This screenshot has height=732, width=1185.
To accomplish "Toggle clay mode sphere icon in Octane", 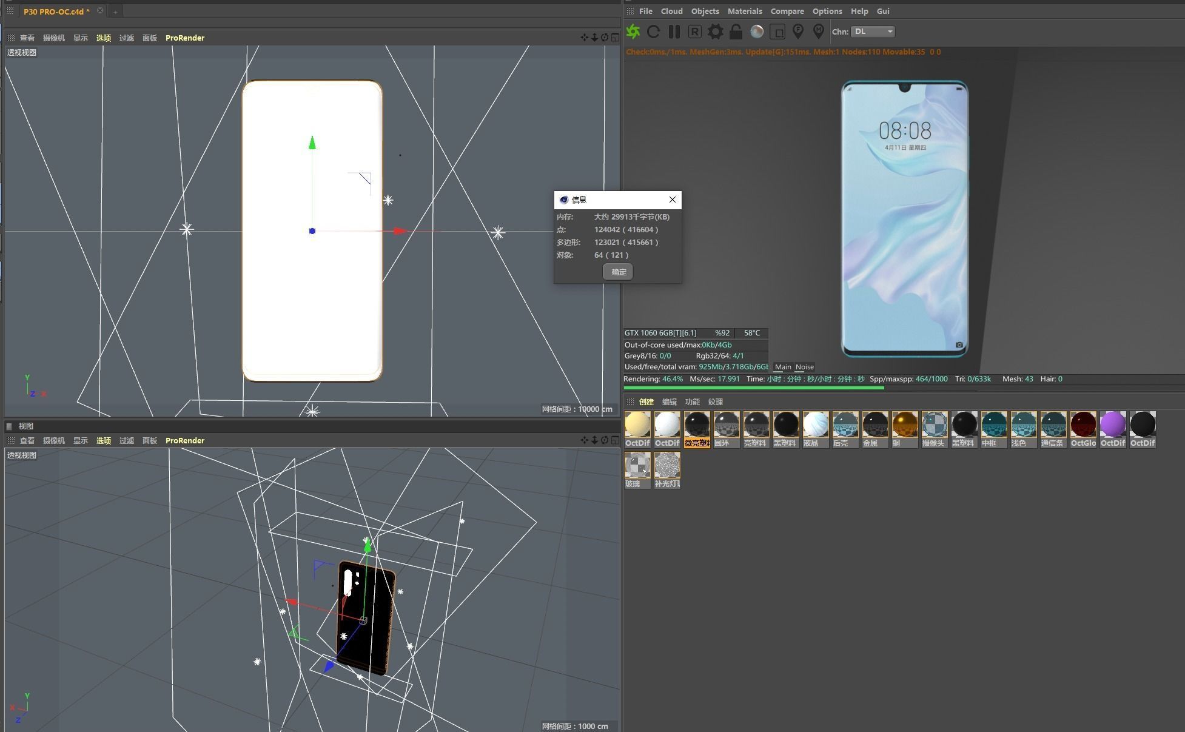I will coord(757,32).
